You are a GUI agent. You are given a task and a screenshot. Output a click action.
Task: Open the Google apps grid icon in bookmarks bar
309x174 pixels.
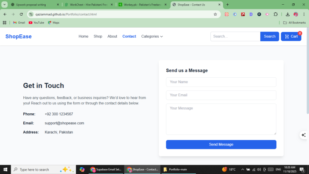pos(5,22)
